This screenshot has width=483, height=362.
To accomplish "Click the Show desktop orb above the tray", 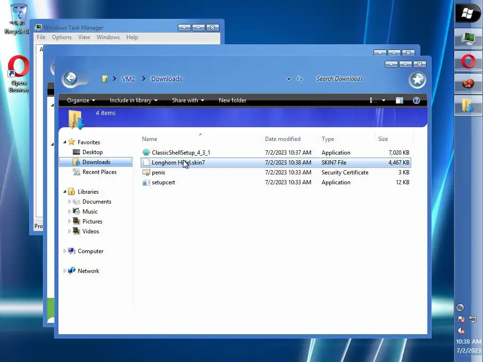I will [x=460, y=307].
